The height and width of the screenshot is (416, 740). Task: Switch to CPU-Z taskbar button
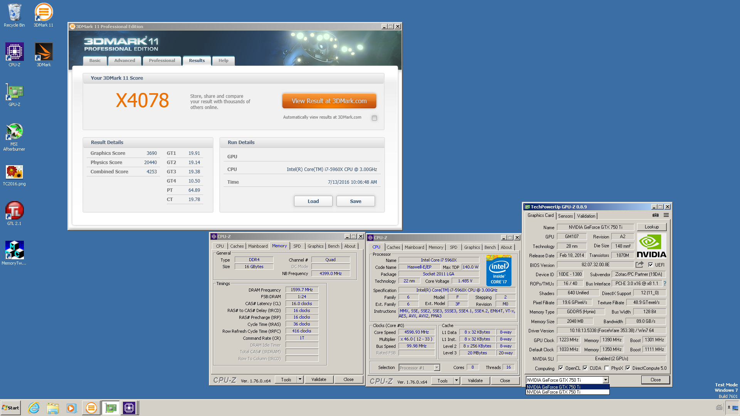[x=129, y=408]
